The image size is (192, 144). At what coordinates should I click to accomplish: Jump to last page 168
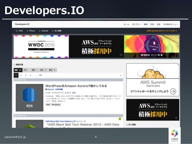[x=40, y=75]
